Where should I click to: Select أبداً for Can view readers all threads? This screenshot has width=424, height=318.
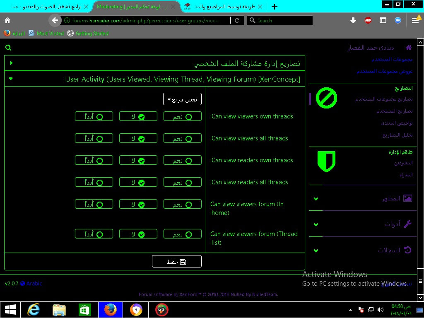point(94,183)
